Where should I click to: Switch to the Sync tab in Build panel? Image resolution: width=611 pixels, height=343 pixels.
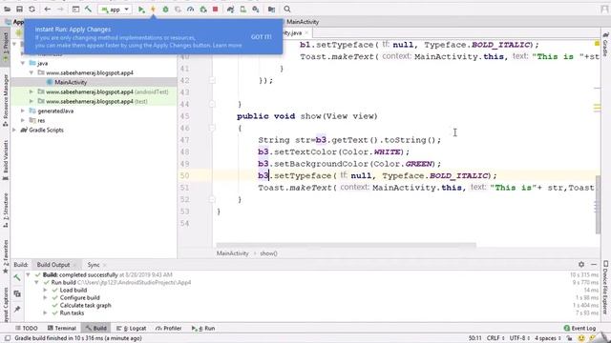tap(94, 265)
